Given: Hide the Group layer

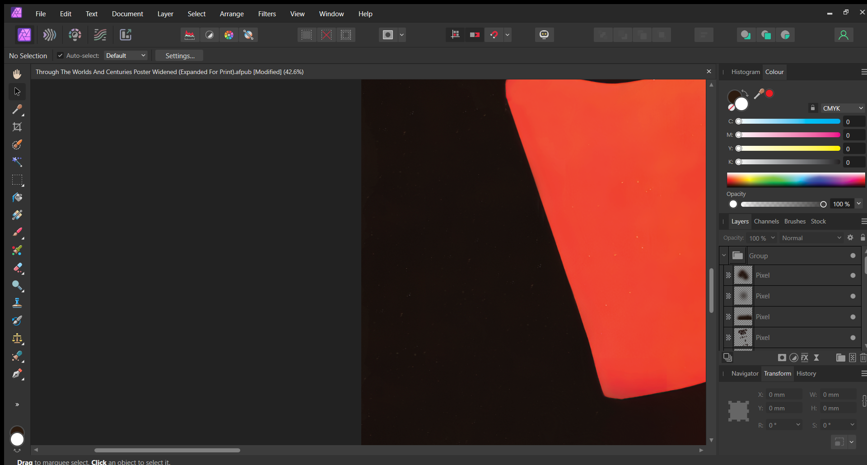Looking at the screenshot, I should coord(853,255).
